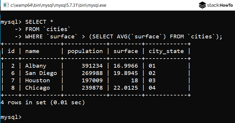Select the San Diego name cell
Image resolution: width=235 pixels, height=123 pixels.
41,73
